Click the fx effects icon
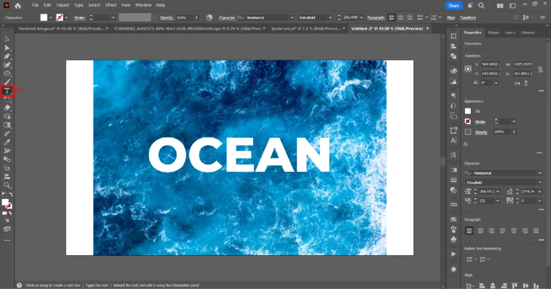551x289 pixels. (466, 144)
